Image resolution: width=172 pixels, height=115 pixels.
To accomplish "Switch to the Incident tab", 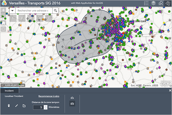I will [x=9, y=91].
